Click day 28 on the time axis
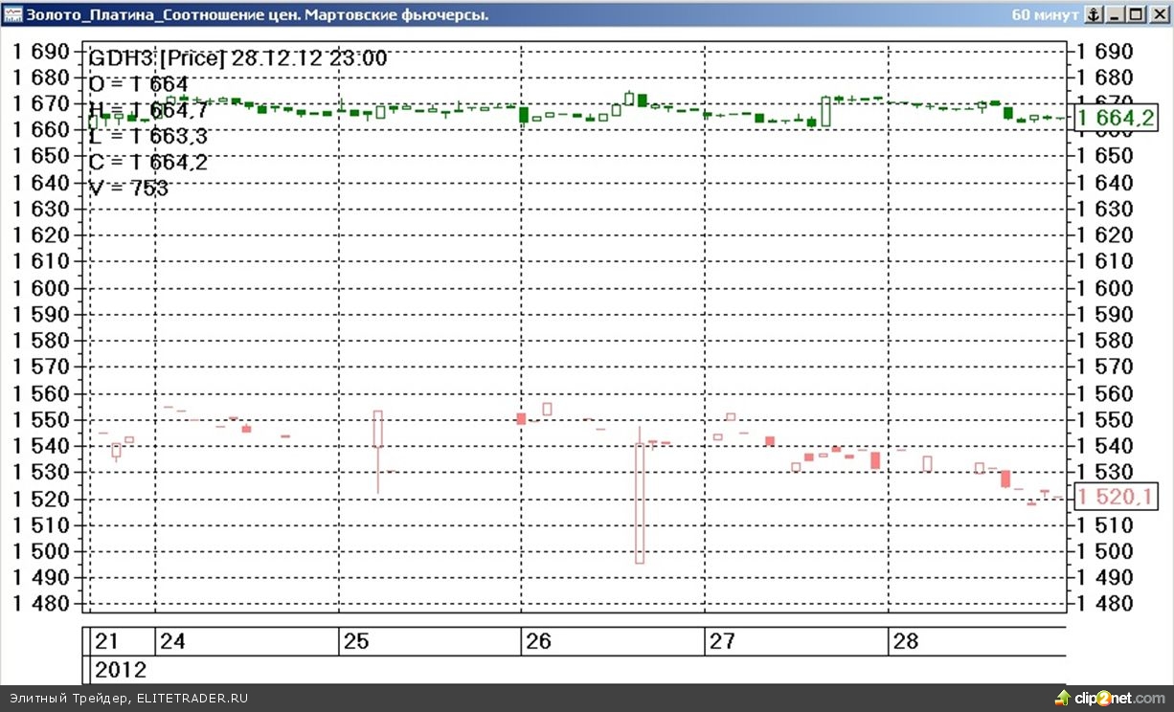 pyautogui.click(x=905, y=641)
